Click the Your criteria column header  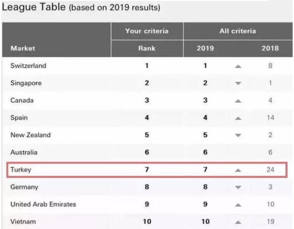[147, 31]
